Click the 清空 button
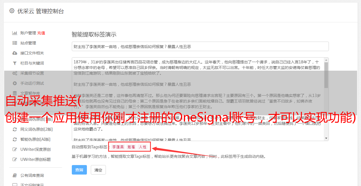Screen dimensions: 361x186 coord(98,170)
